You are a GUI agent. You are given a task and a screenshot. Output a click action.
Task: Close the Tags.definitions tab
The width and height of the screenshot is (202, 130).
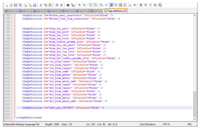(x=125, y=11)
